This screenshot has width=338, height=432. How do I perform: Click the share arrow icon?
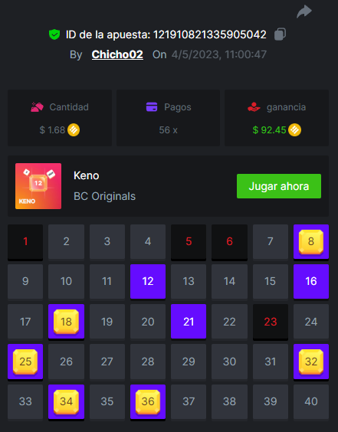tap(304, 11)
